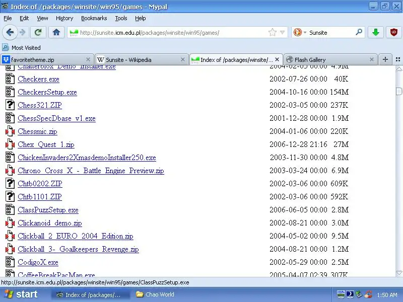Open ChessSpecDbase_v1.exe link
This screenshot has width=403, height=302.
[56, 118]
